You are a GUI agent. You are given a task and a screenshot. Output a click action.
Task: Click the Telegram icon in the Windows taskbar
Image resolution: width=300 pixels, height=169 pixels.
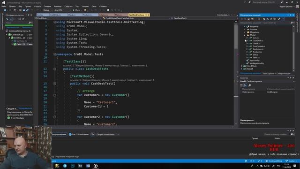(x=65, y=166)
